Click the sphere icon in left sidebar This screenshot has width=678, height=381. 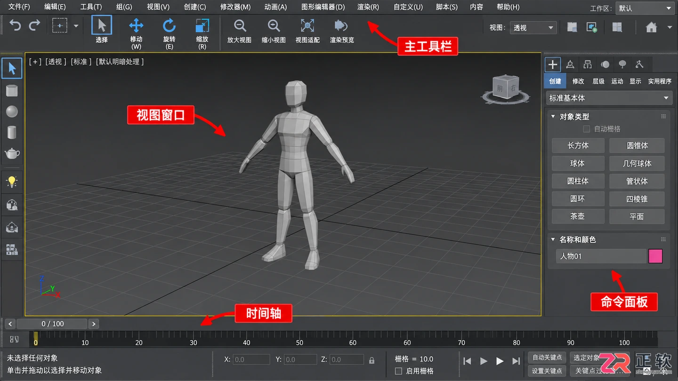point(12,111)
